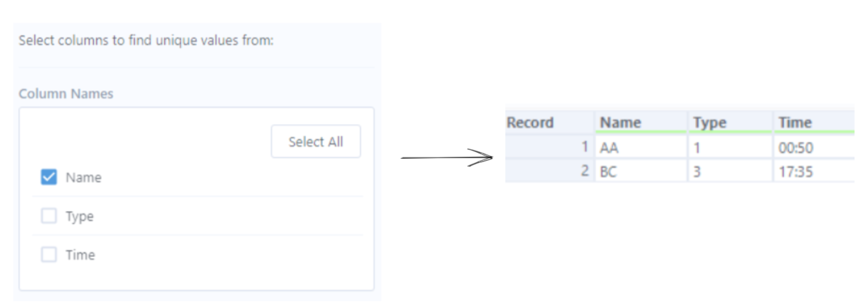The width and height of the screenshot is (866, 303).
Task: Click the 'Select columns to find unique values' text
Action: point(146,40)
